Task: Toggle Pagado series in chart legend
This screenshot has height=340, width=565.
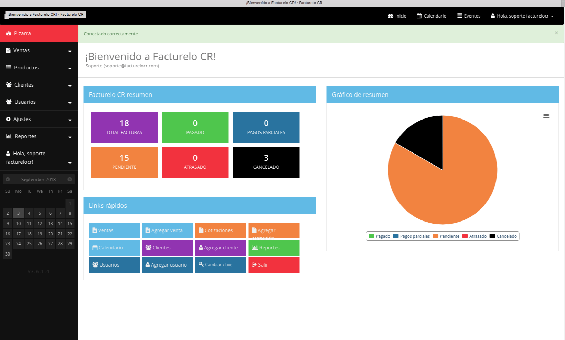Action: pos(379,236)
